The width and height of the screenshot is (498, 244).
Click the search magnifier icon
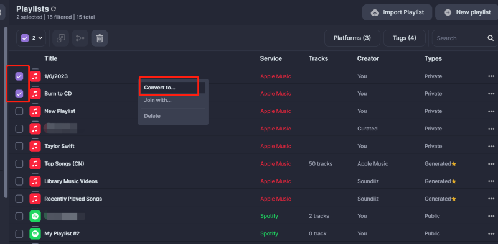(491, 38)
